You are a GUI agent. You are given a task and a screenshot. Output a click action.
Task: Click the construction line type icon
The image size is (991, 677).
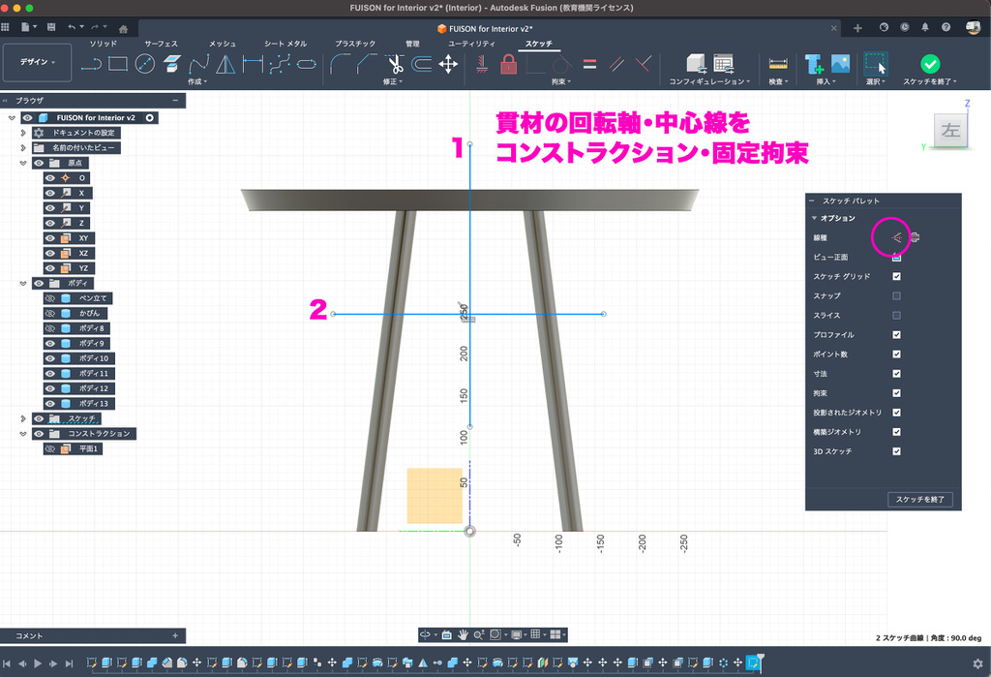click(896, 237)
